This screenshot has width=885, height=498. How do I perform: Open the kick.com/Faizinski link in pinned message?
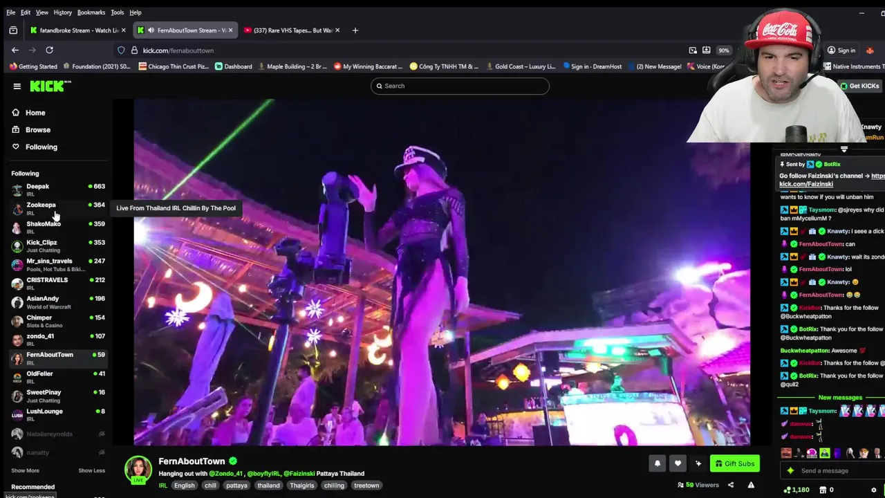806,184
